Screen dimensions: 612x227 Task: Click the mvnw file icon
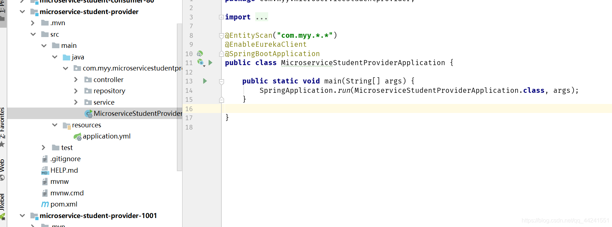[x=45, y=182]
